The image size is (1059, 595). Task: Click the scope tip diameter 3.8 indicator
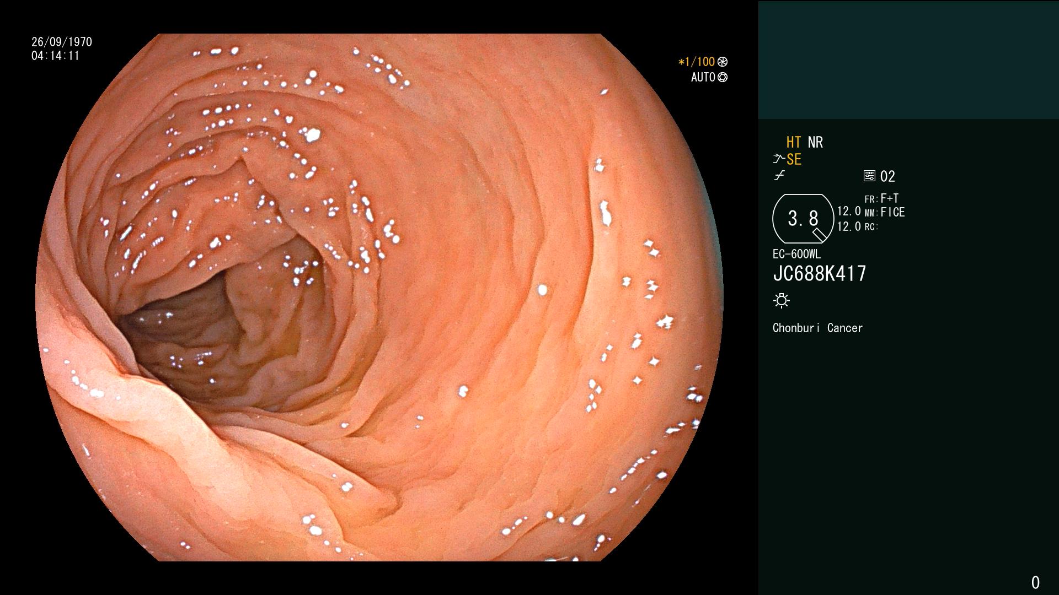click(803, 219)
